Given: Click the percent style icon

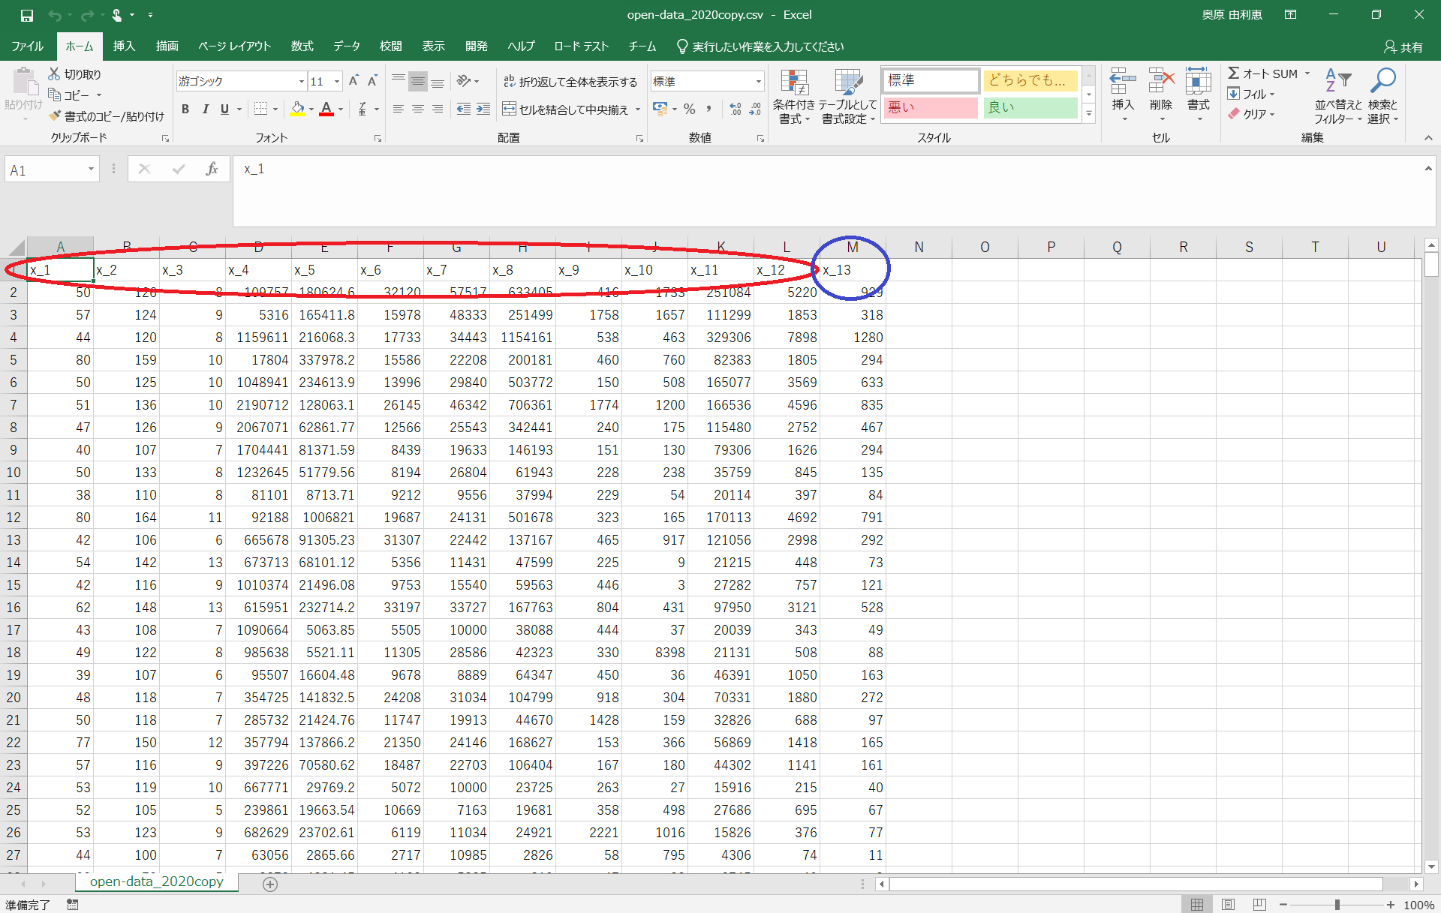Looking at the screenshot, I should click(689, 110).
